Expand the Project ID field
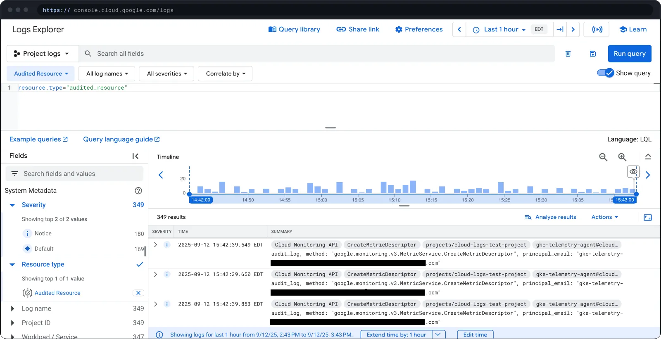Viewport: 661px width, 339px height. click(12, 323)
